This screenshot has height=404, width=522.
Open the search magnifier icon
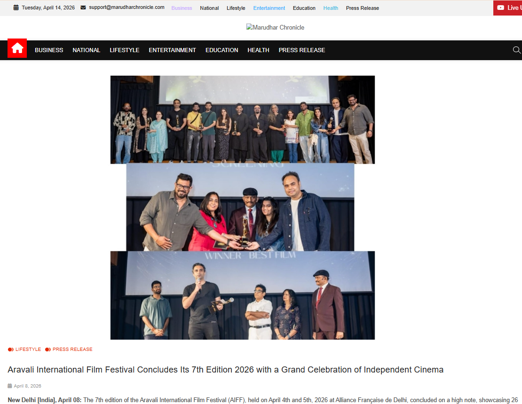(x=517, y=50)
